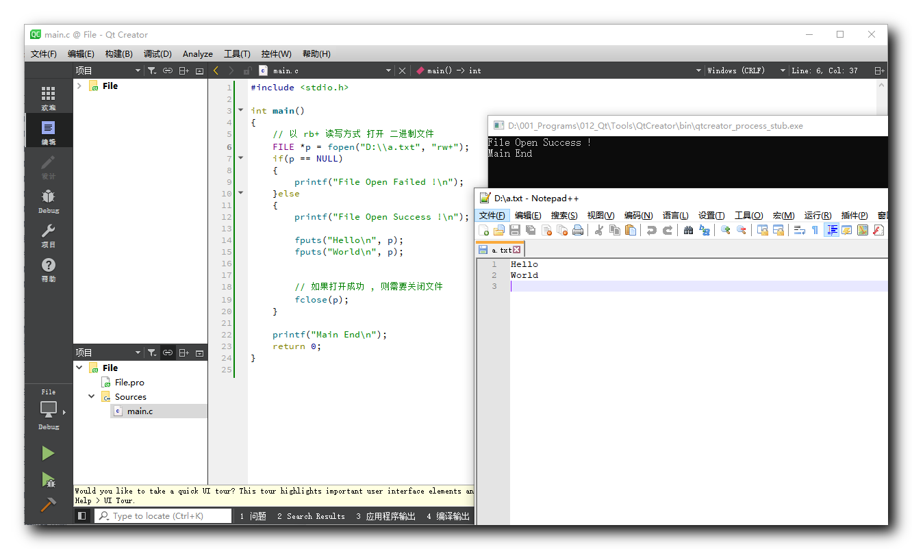Toggle Word wrap icon in Notepad++
This screenshot has width=912, height=549.
pyautogui.click(x=800, y=230)
